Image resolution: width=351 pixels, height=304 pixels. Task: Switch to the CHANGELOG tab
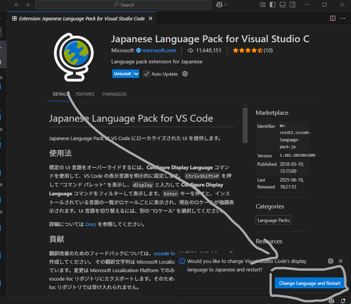click(114, 94)
